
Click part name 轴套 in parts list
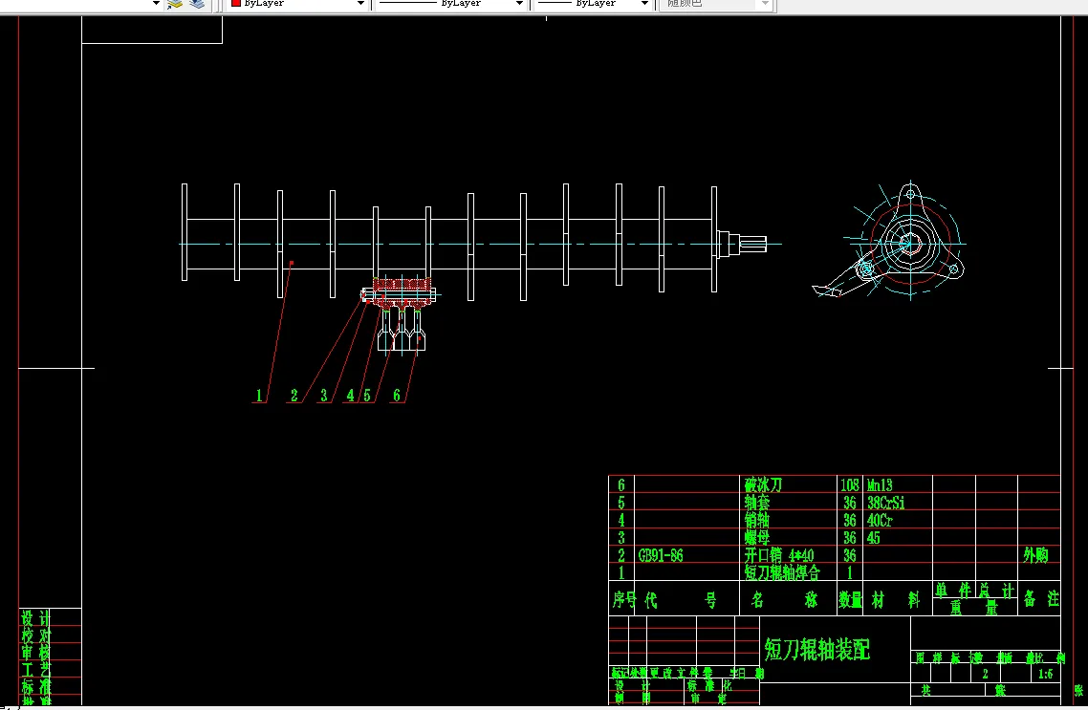coord(757,502)
